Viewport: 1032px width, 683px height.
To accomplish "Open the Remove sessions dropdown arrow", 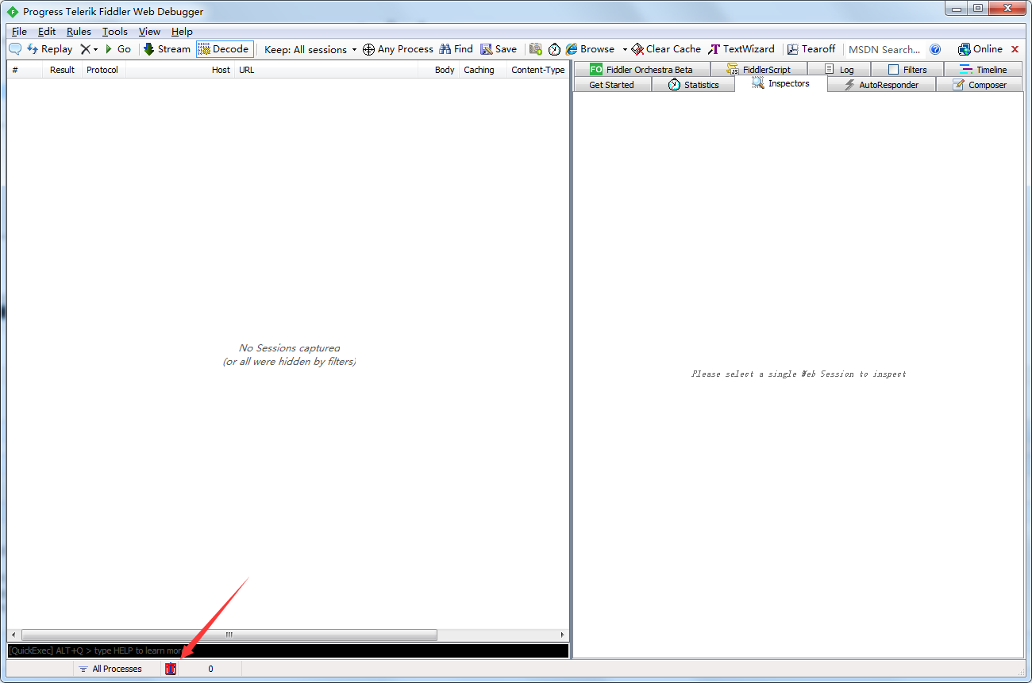I will coord(96,49).
